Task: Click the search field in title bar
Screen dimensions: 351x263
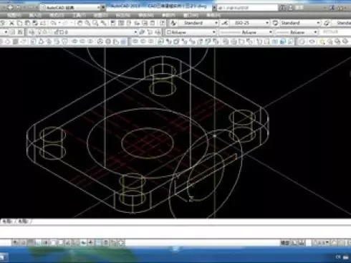Action: coord(248,8)
